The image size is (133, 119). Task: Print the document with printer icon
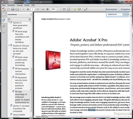(13, 9)
